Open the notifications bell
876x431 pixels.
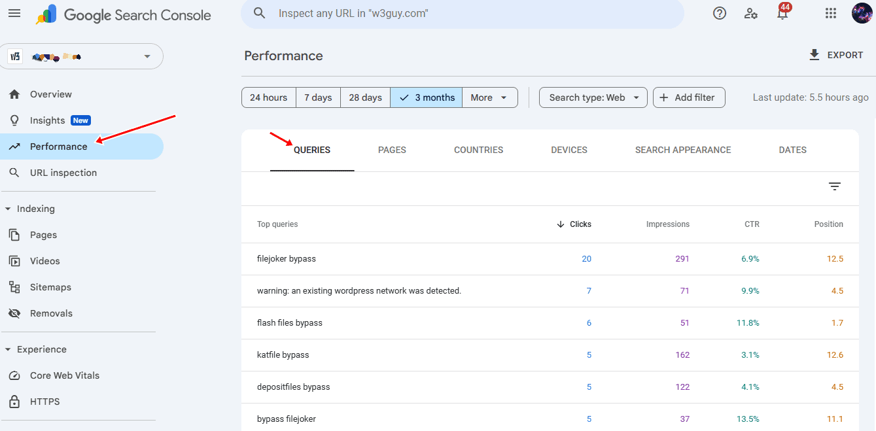click(x=782, y=14)
